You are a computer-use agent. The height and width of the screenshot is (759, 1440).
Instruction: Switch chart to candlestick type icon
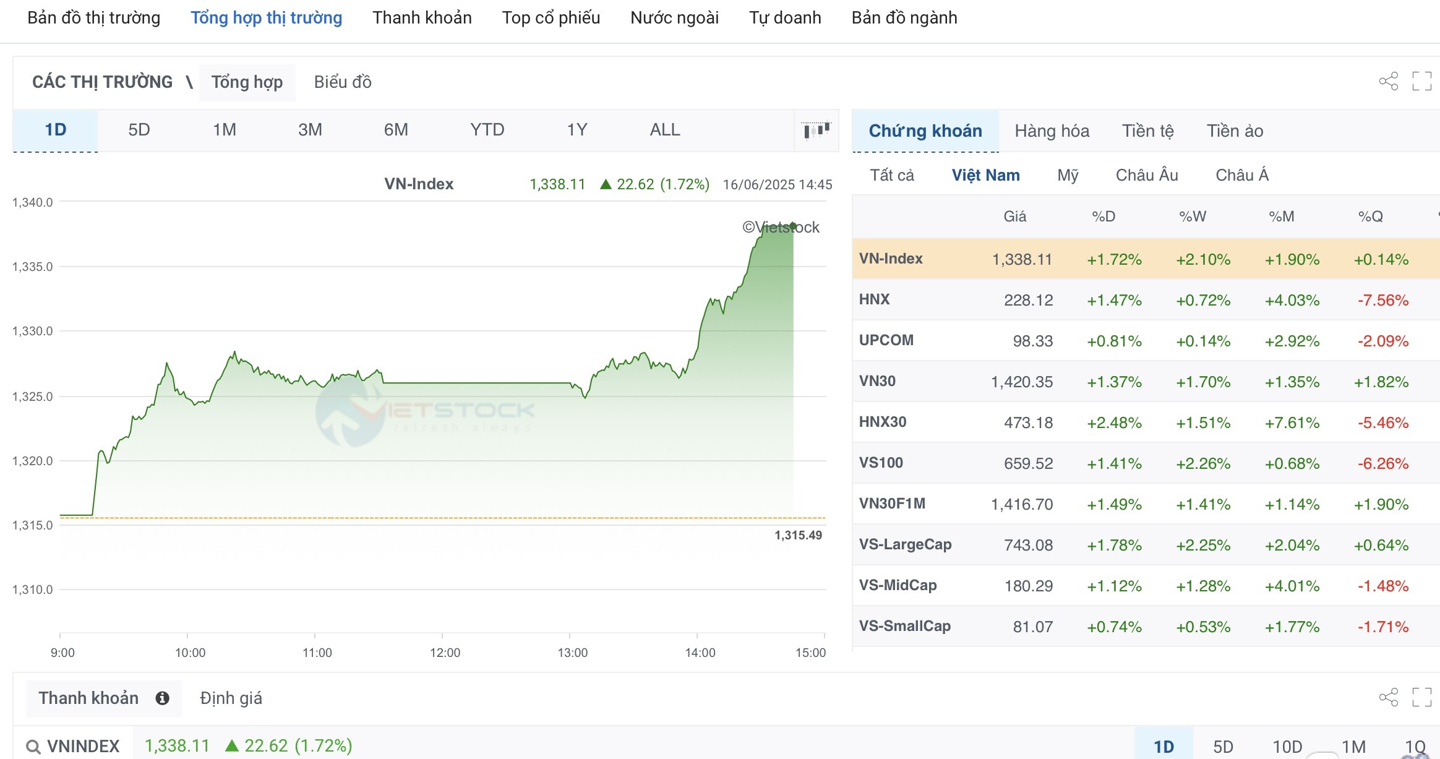(816, 130)
